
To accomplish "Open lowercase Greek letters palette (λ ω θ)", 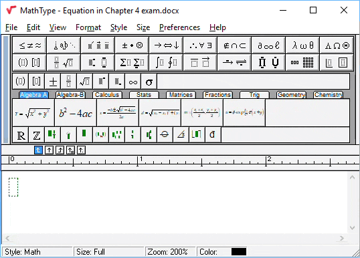I will tap(302, 45).
